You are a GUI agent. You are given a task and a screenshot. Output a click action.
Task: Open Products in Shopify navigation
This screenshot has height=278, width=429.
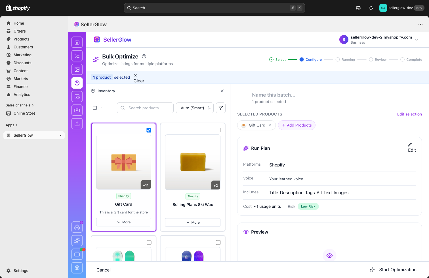point(22,39)
